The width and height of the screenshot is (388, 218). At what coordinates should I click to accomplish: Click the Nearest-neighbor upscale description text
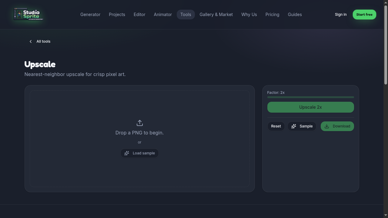(75, 74)
